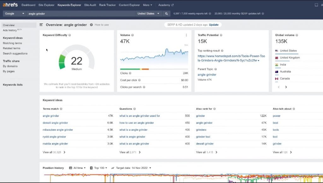Open Academy external link
323x183 pixels.
click(166, 5)
